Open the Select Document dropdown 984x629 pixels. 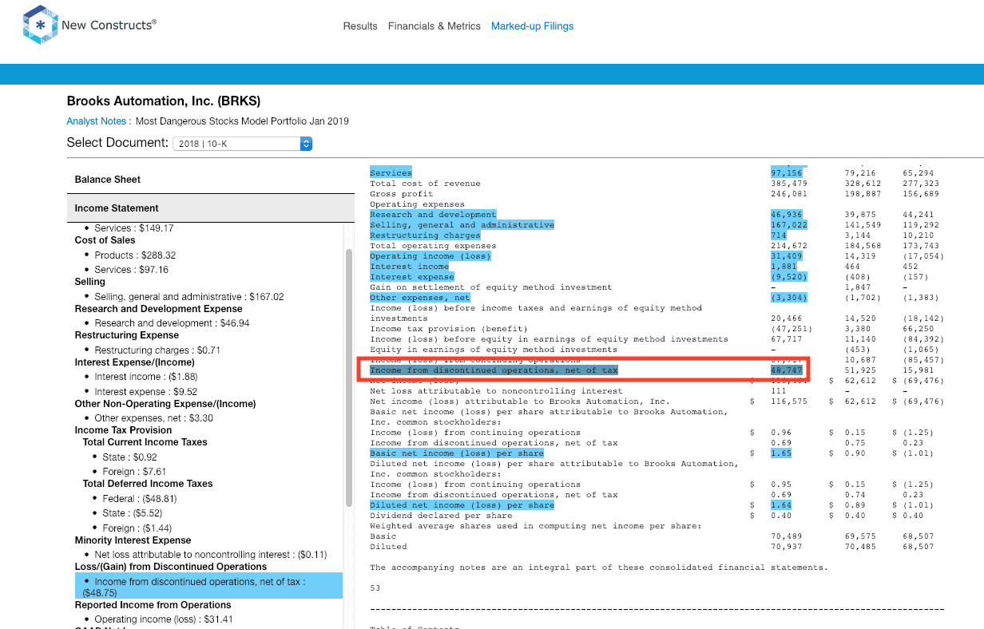click(242, 144)
